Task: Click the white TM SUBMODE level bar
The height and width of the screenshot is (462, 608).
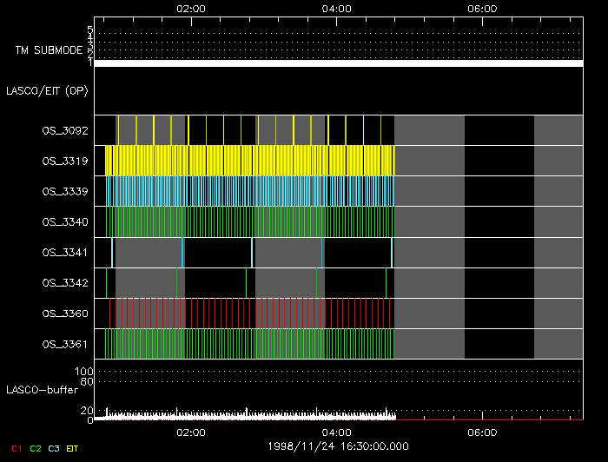Action: (x=339, y=63)
